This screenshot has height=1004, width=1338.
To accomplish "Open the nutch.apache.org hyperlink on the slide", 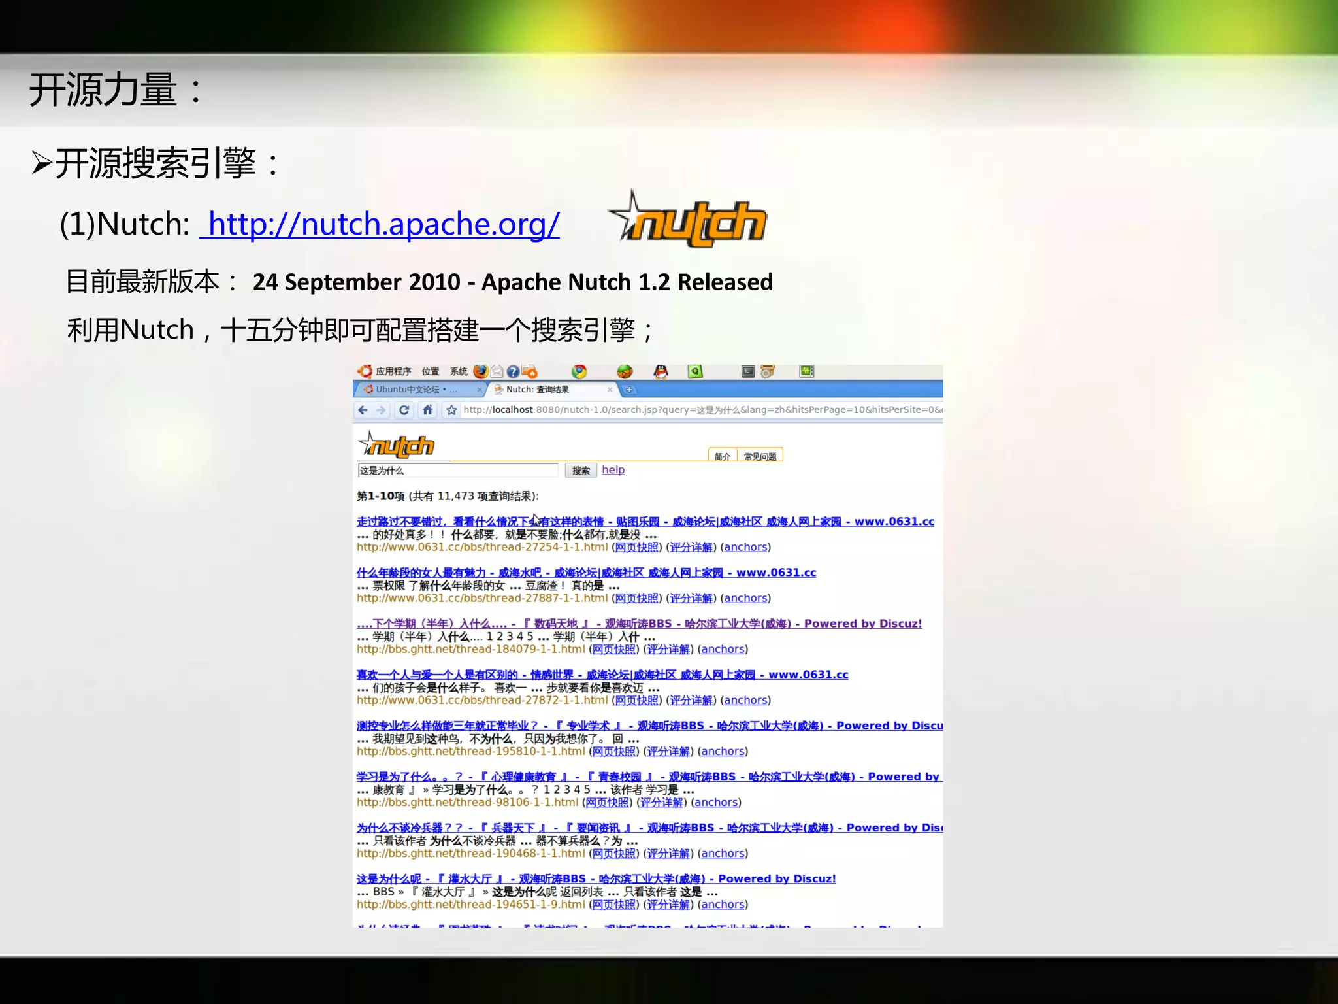I will [x=380, y=224].
